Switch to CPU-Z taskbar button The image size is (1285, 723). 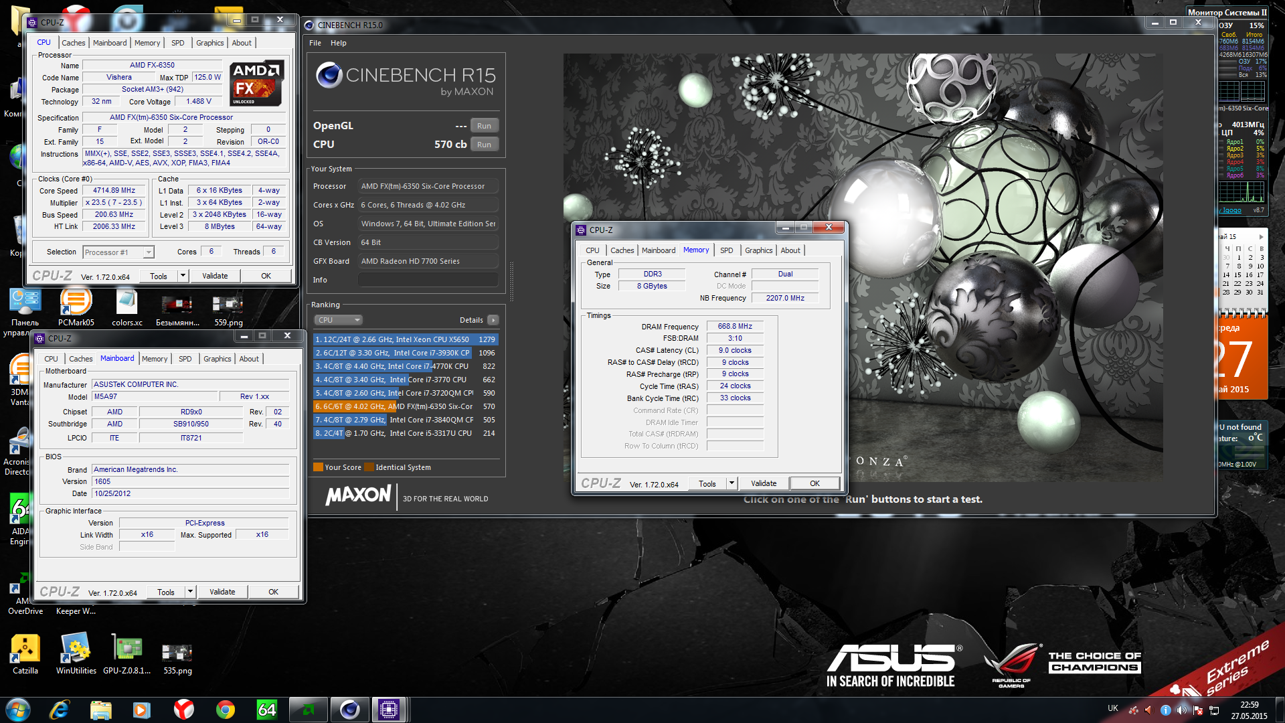(389, 710)
